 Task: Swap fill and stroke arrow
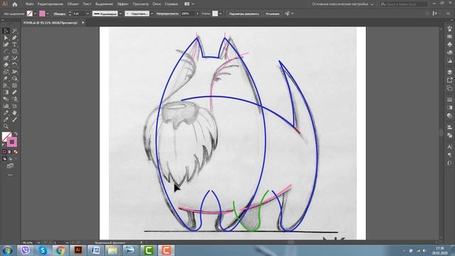(16, 134)
